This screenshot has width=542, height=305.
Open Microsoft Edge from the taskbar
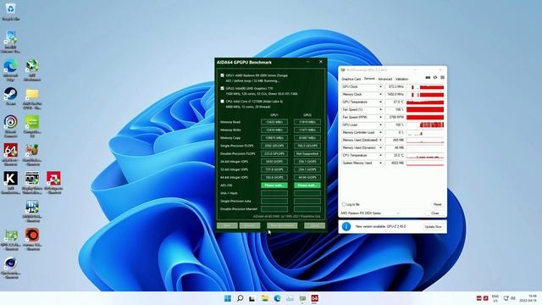point(277,298)
